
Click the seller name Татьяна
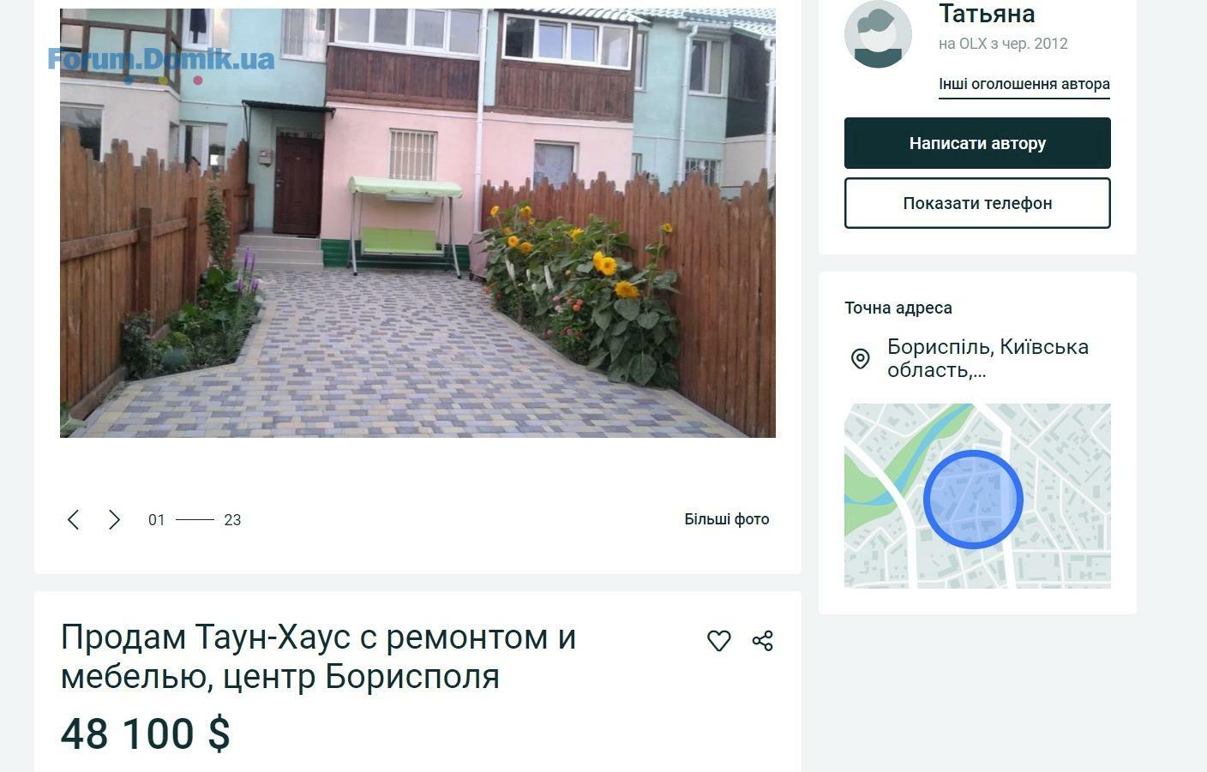(987, 14)
